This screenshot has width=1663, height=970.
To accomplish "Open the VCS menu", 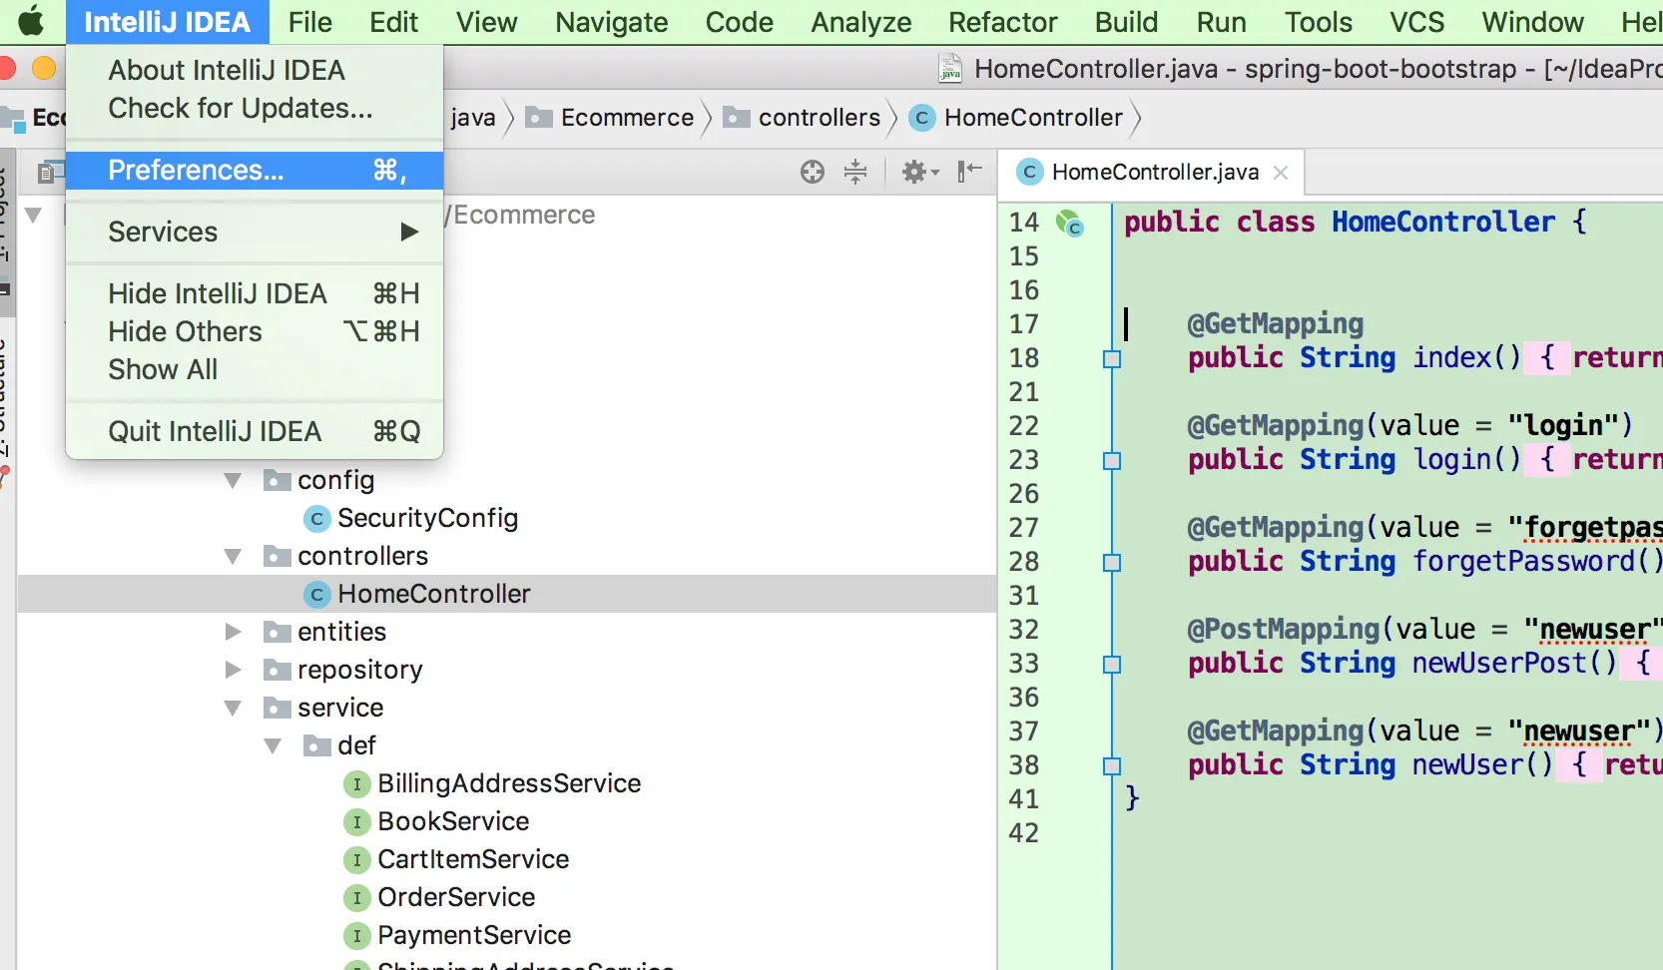I will (1416, 22).
